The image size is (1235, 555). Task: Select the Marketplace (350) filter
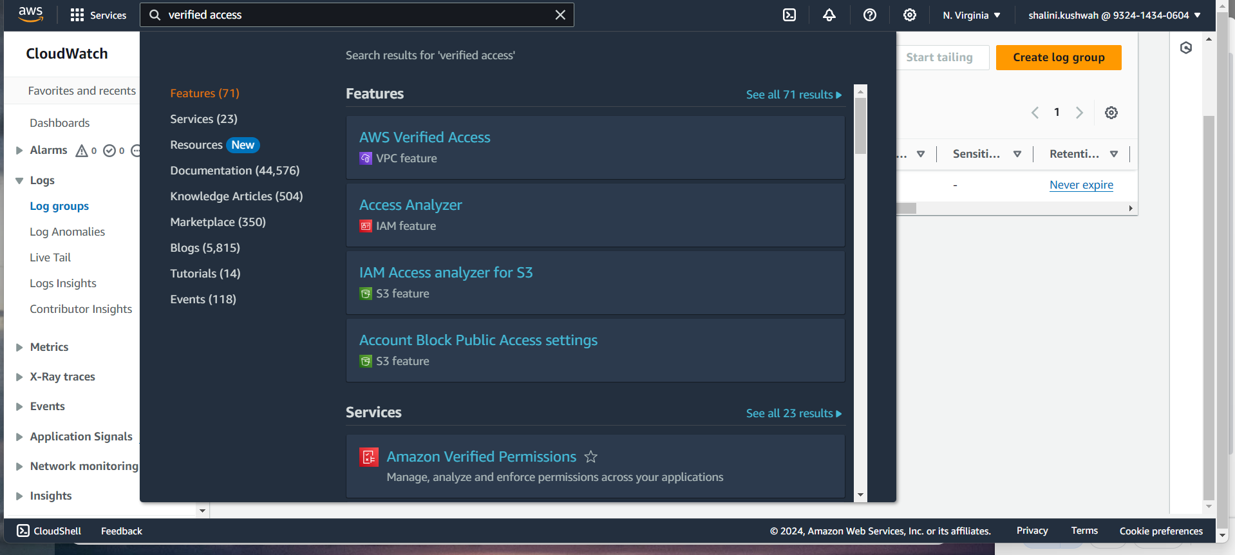click(x=218, y=222)
